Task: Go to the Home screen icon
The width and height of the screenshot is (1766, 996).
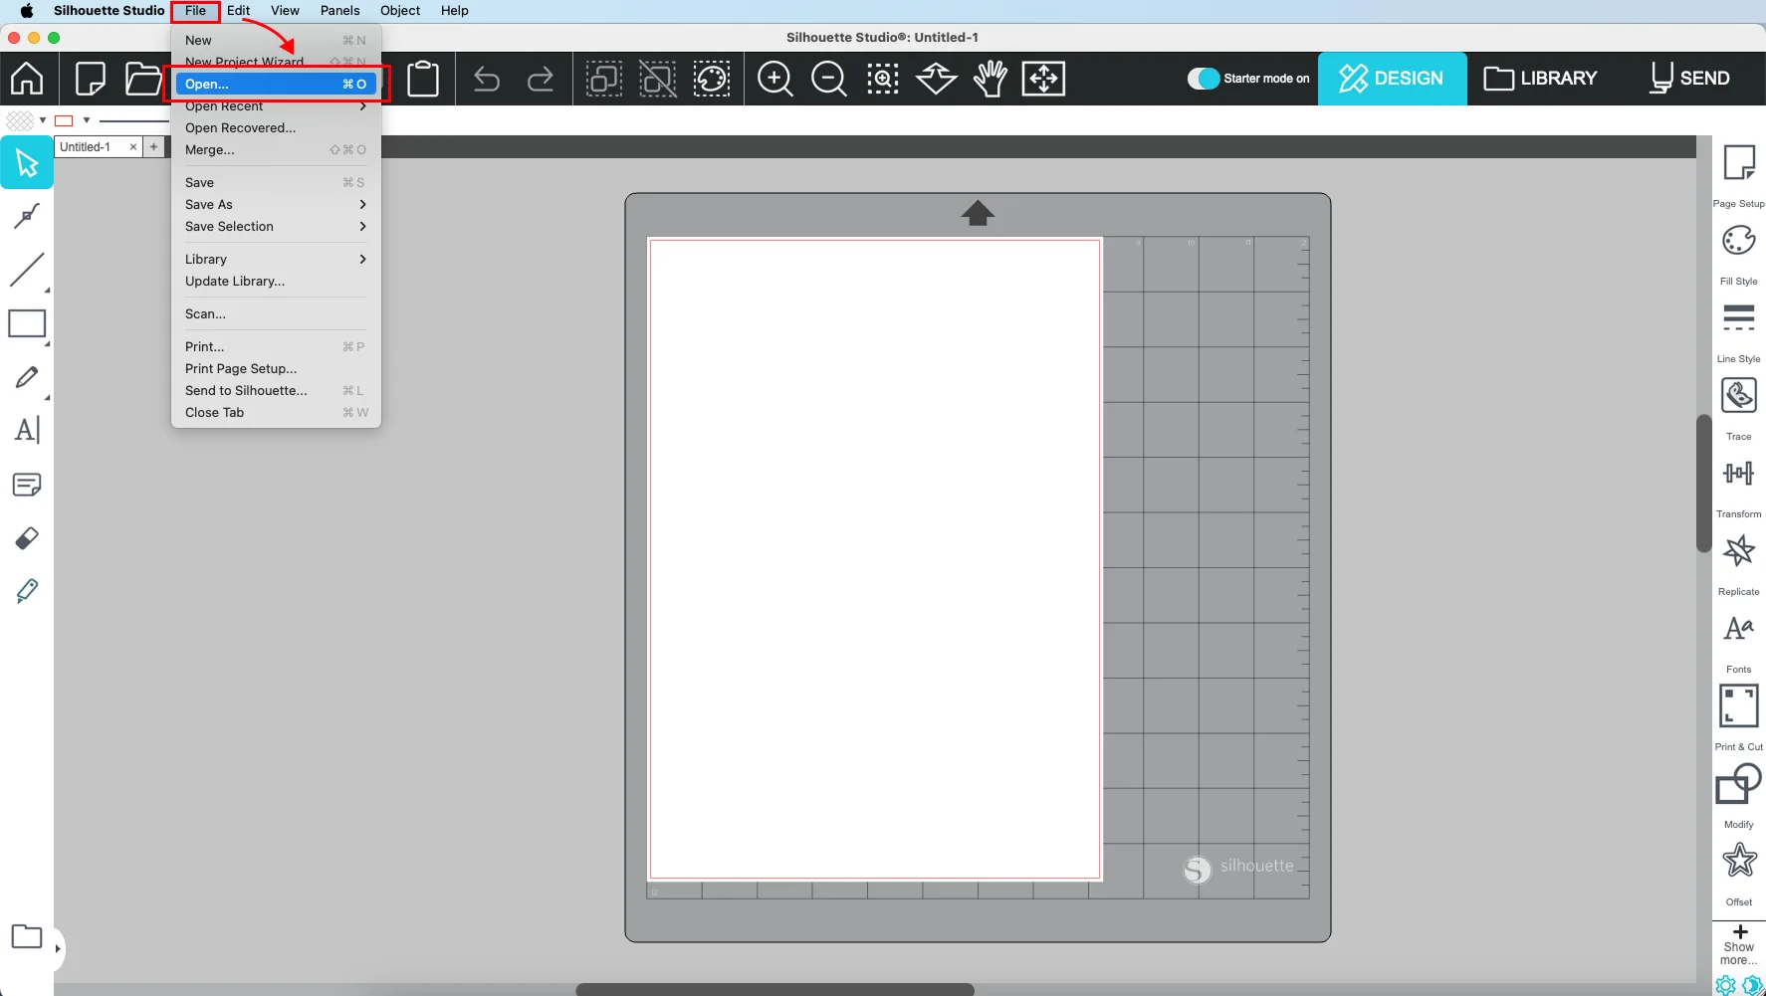Action: coord(27,78)
